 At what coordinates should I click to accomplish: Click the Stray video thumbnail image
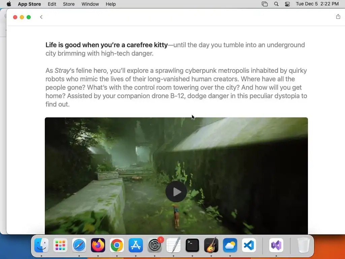[x=176, y=176]
